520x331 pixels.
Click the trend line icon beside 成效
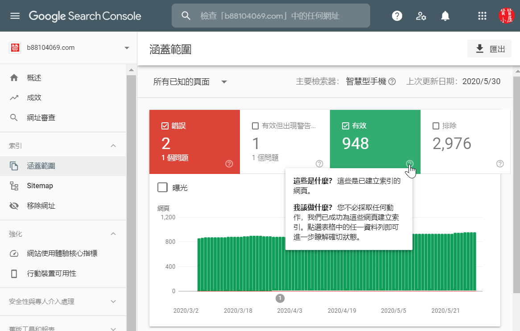pos(14,97)
